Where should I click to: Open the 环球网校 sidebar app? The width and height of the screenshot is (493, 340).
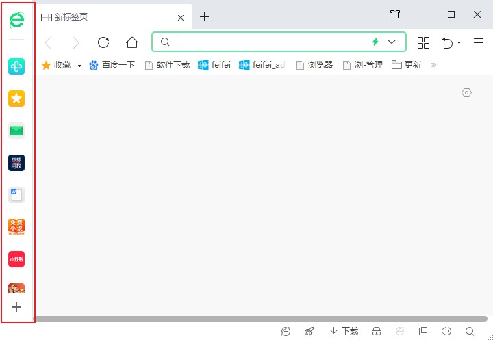point(16,163)
